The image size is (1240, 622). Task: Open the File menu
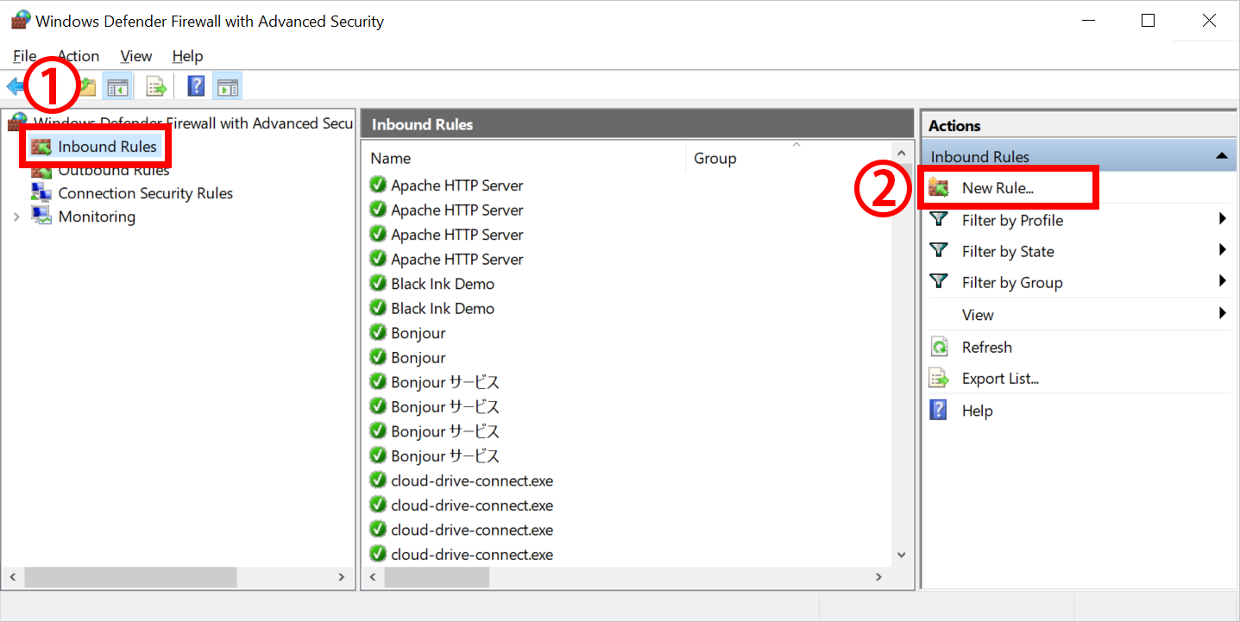tap(24, 56)
